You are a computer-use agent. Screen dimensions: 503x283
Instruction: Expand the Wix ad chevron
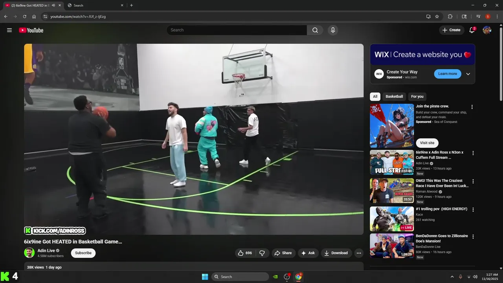coord(468,74)
